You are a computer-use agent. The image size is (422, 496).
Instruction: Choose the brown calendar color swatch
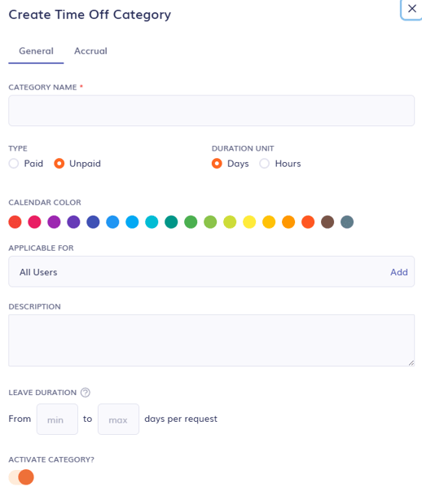(327, 222)
